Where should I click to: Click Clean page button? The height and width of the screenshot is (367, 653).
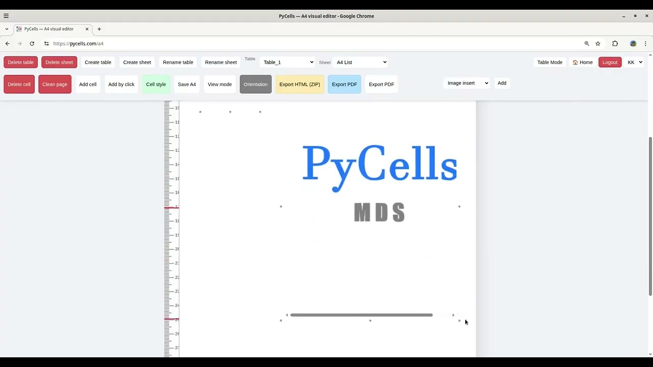click(55, 85)
